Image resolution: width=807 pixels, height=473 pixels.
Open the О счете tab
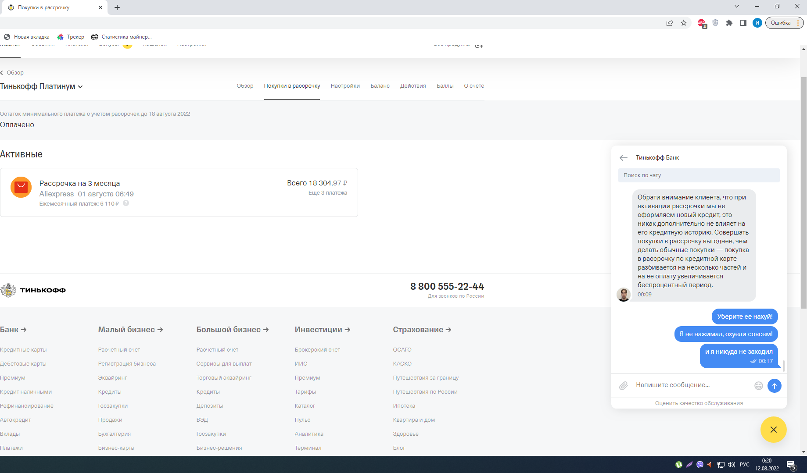point(474,86)
